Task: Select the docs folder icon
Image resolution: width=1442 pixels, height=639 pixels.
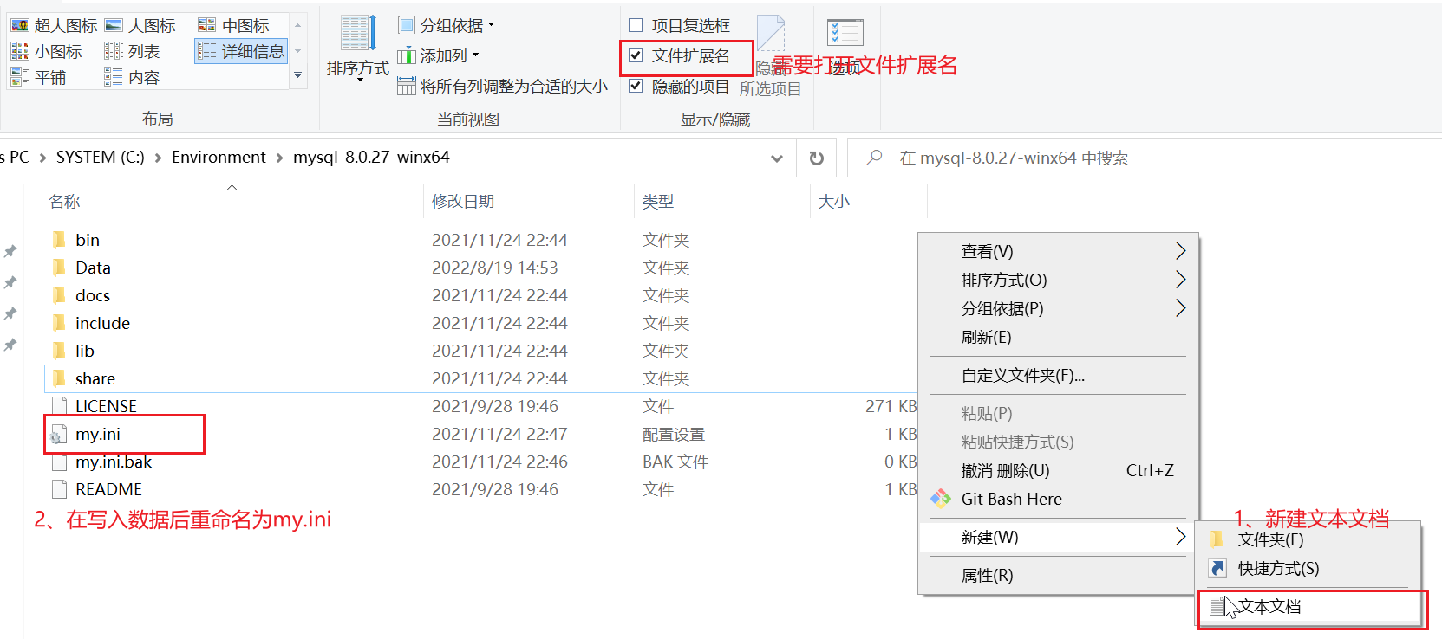Action: pyautogui.click(x=59, y=295)
